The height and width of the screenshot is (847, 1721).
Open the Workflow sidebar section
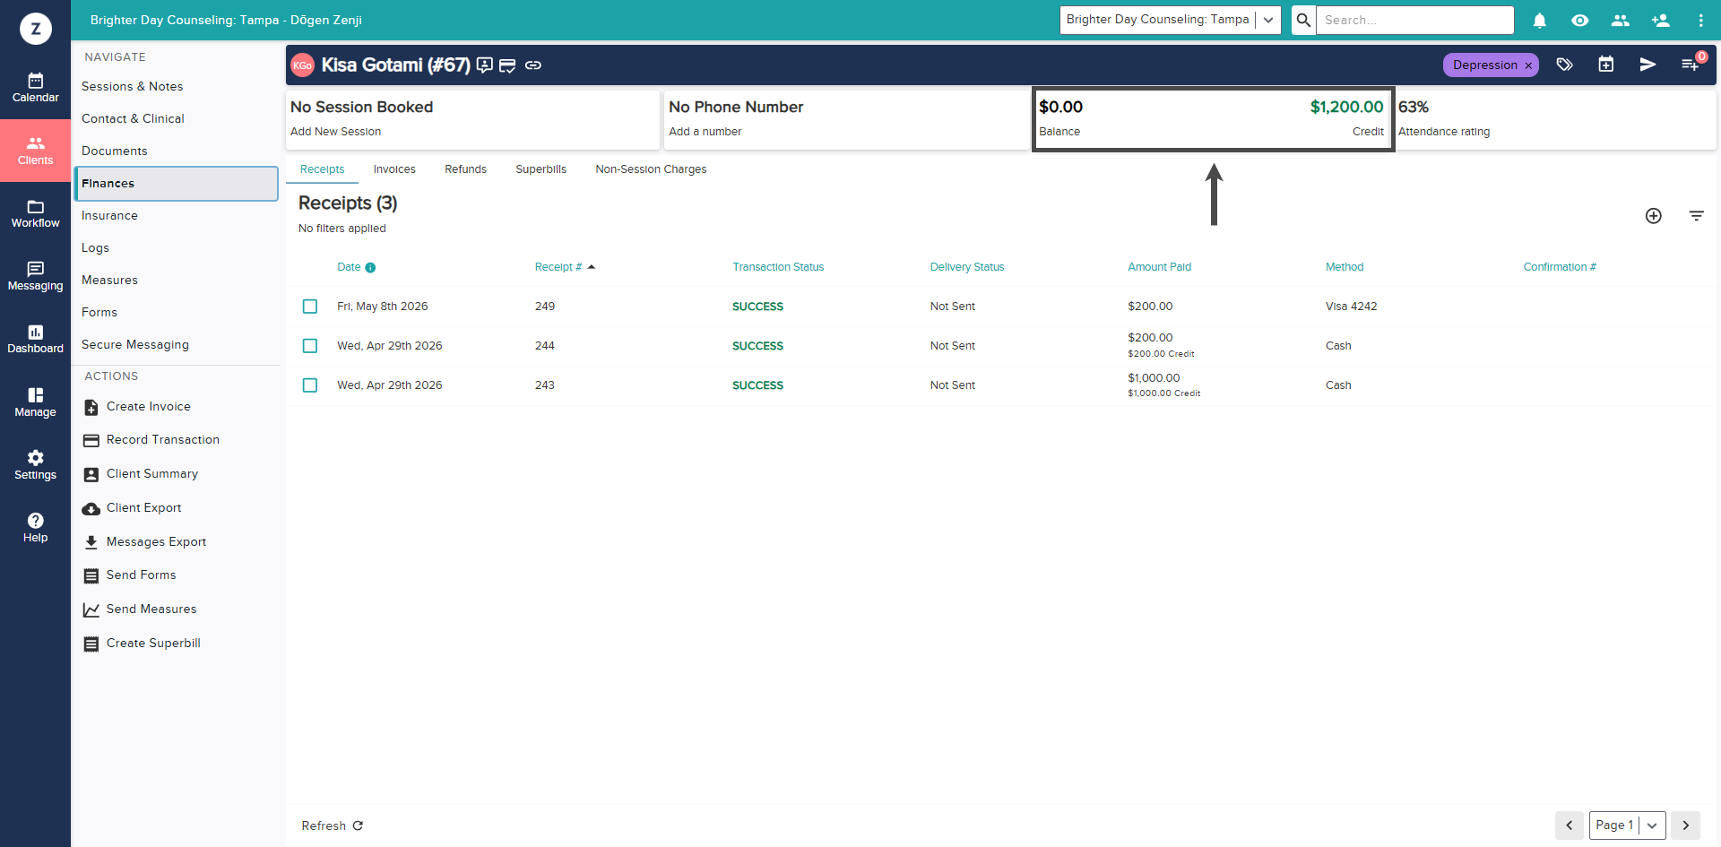35,213
